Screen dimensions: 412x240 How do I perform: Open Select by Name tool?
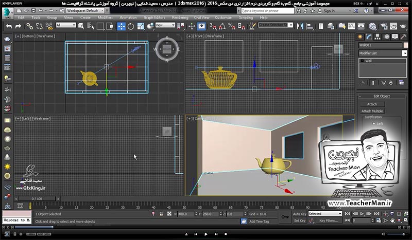tap(91, 26)
